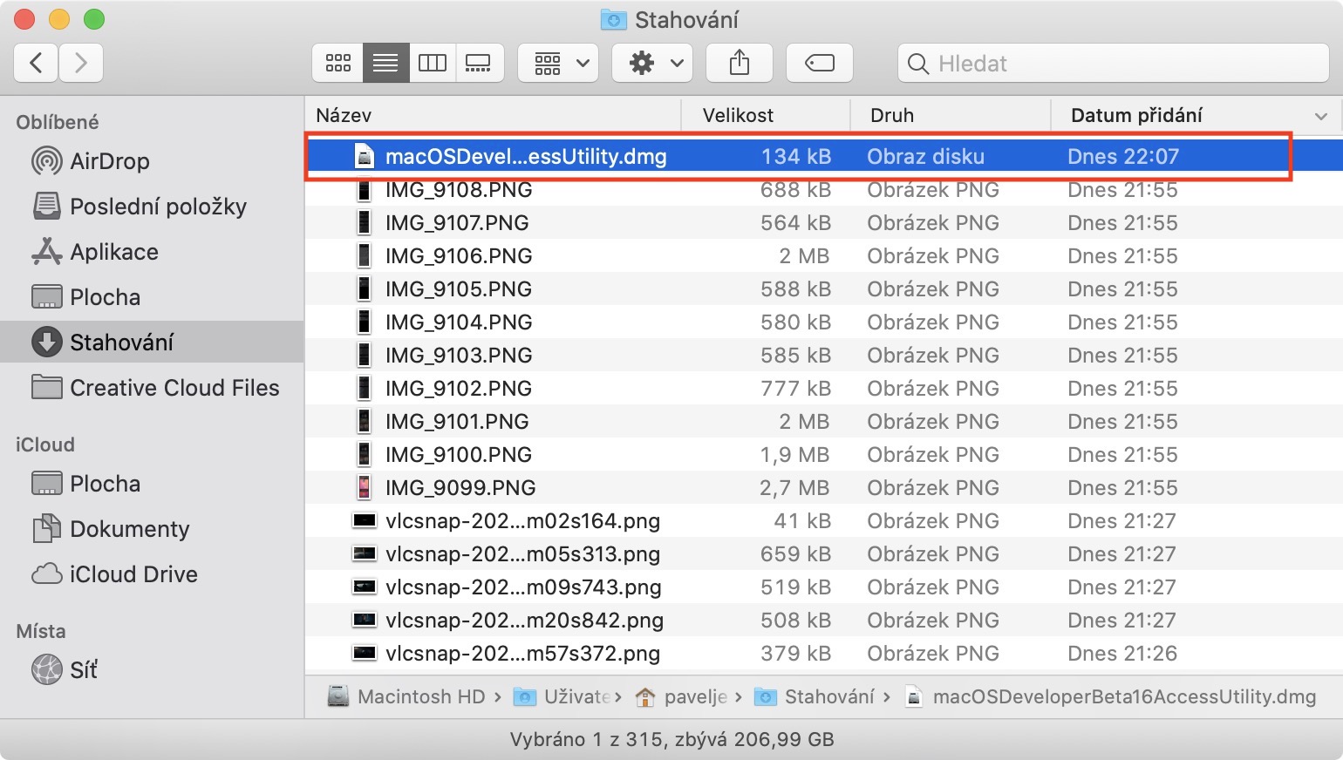Viewport: 1343px width, 760px height.
Task: Switch to icon view
Action: point(338,63)
